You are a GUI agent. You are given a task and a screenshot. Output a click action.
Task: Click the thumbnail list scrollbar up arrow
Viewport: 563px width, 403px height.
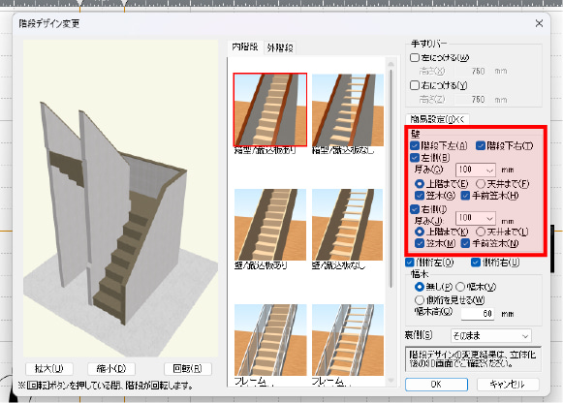pyautogui.click(x=391, y=64)
